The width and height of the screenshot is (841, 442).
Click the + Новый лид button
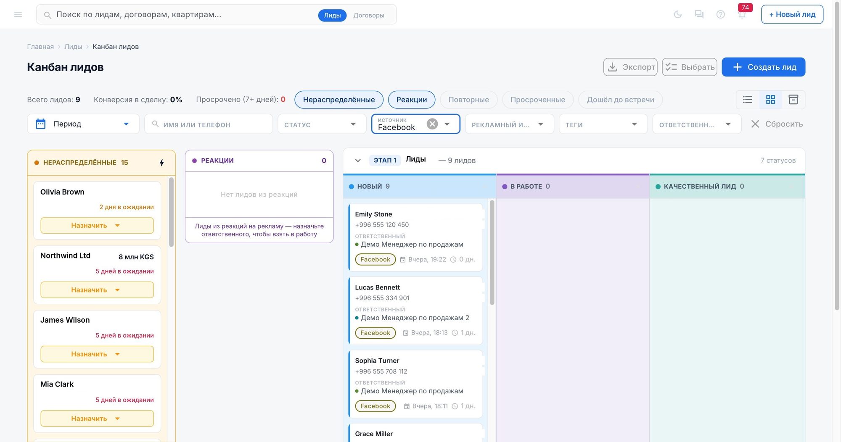pos(792,14)
